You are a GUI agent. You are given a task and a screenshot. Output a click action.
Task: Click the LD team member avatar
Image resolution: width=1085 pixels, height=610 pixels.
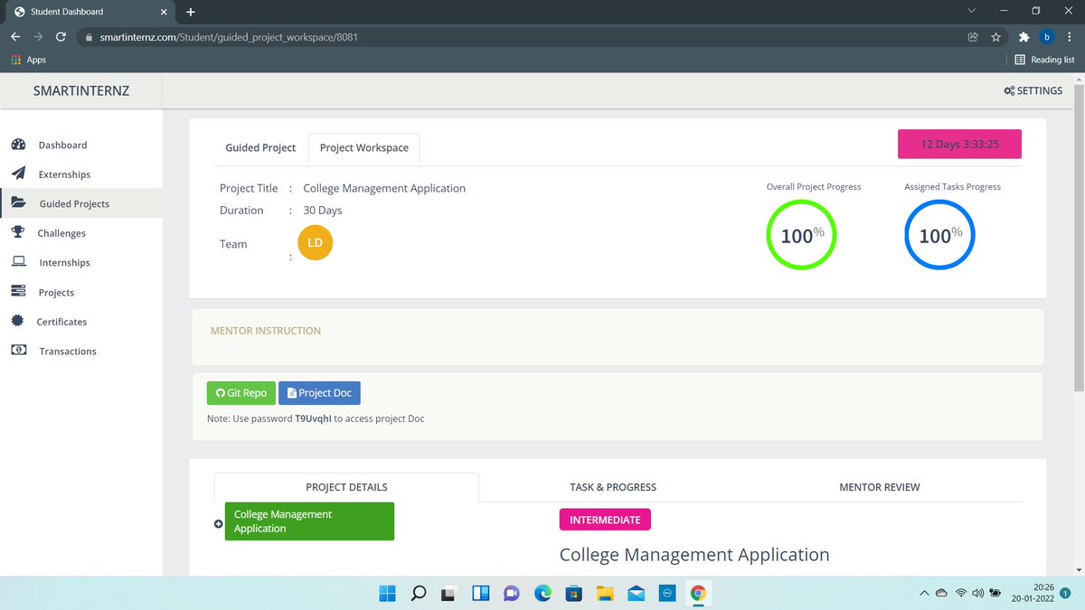click(x=316, y=243)
